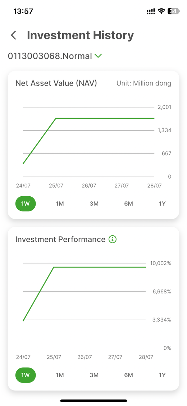Tap NAV line at 25/07 peak
187x406 pixels.
click(x=56, y=118)
